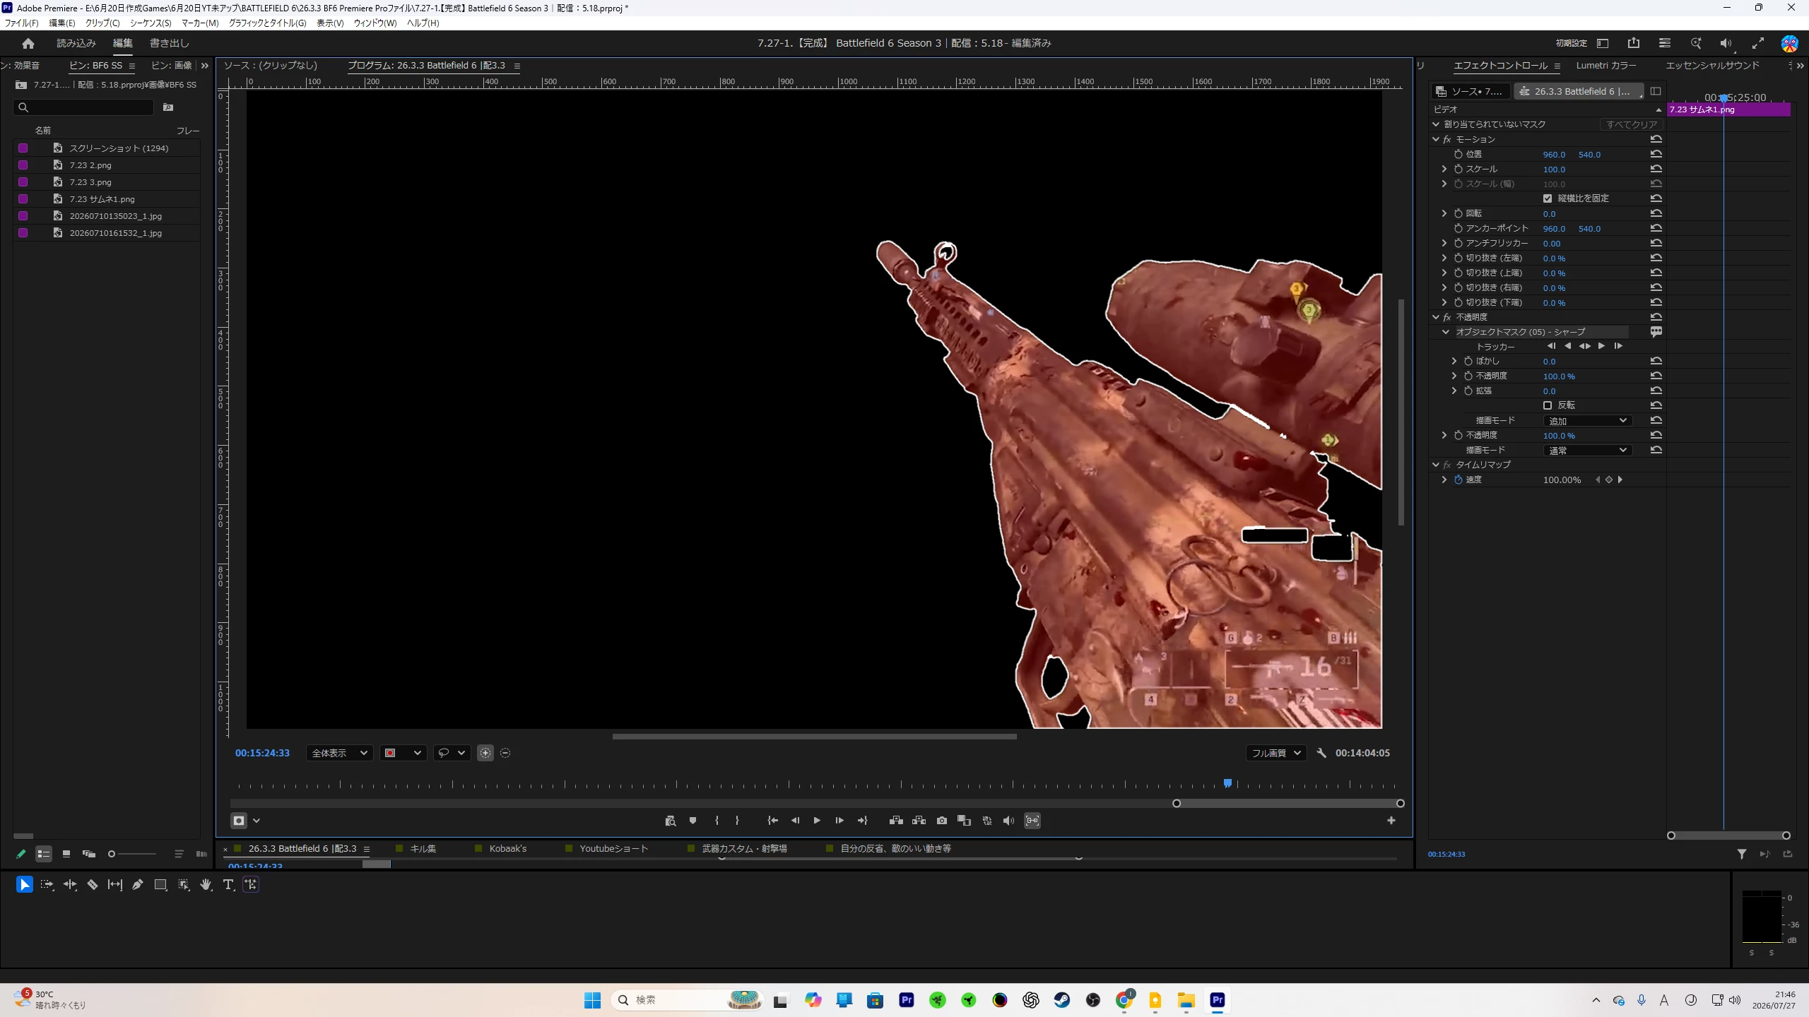1809x1017 pixels.
Task: Toggle Position stopwatch animation
Action: click(1459, 154)
